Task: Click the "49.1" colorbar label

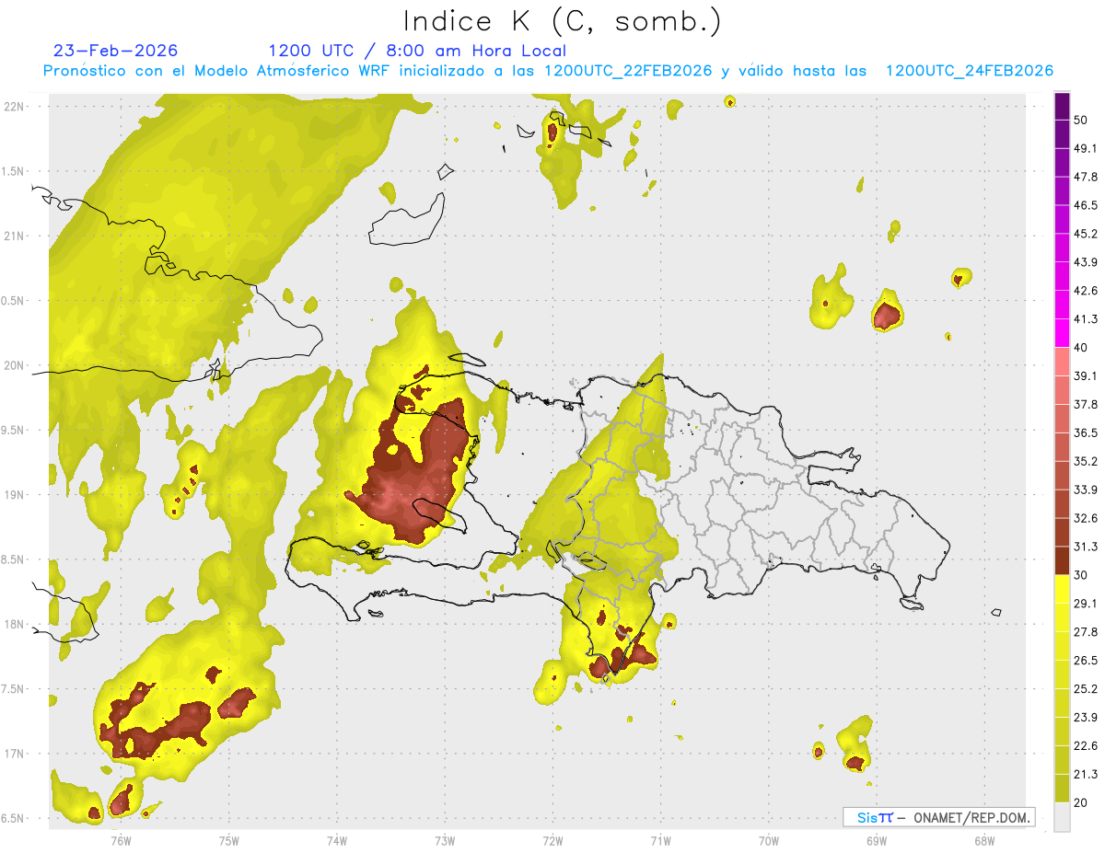Action: coord(1086,148)
